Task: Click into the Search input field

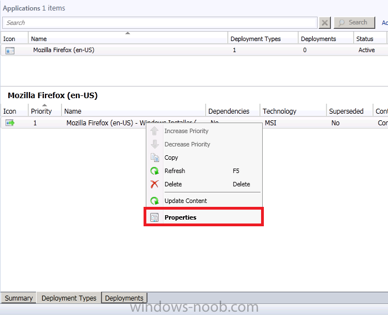Action: pos(160,23)
